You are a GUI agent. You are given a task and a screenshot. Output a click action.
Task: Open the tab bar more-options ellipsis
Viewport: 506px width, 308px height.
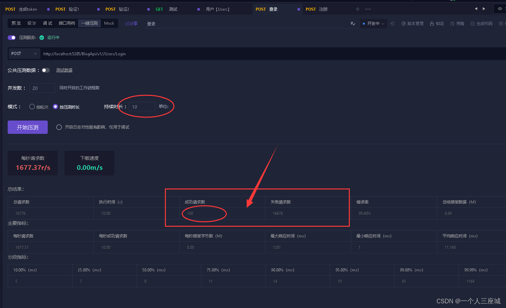368,9
